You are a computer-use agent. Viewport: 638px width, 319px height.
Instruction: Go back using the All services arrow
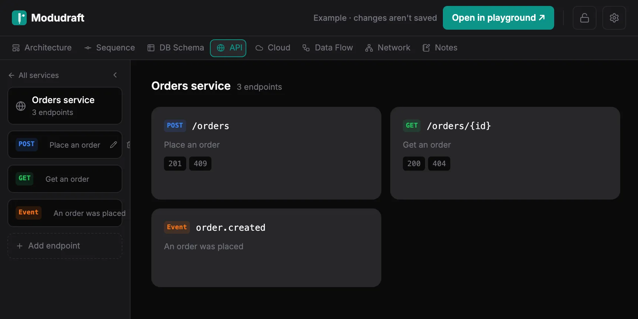coord(11,75)
